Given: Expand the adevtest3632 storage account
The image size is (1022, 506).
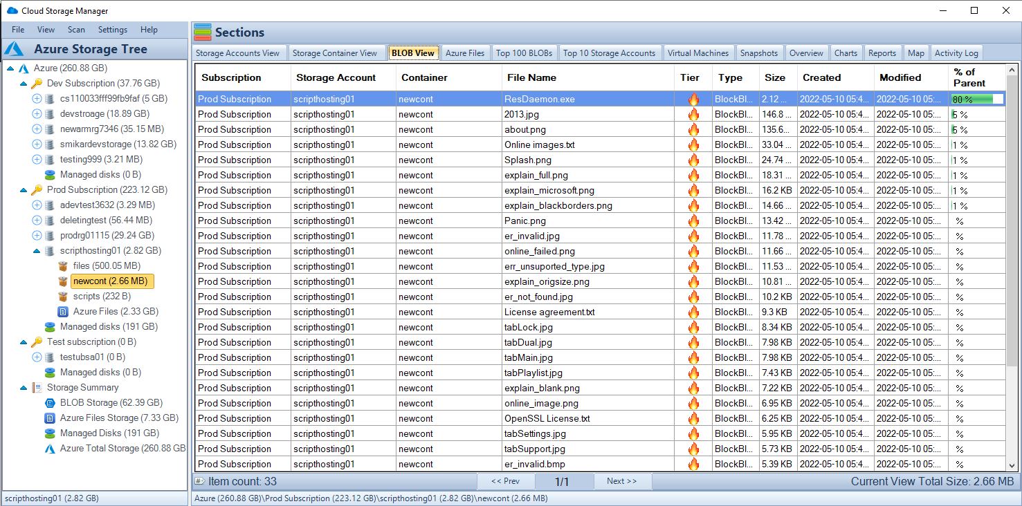Looking at the screenshot, I should point(37,205).
